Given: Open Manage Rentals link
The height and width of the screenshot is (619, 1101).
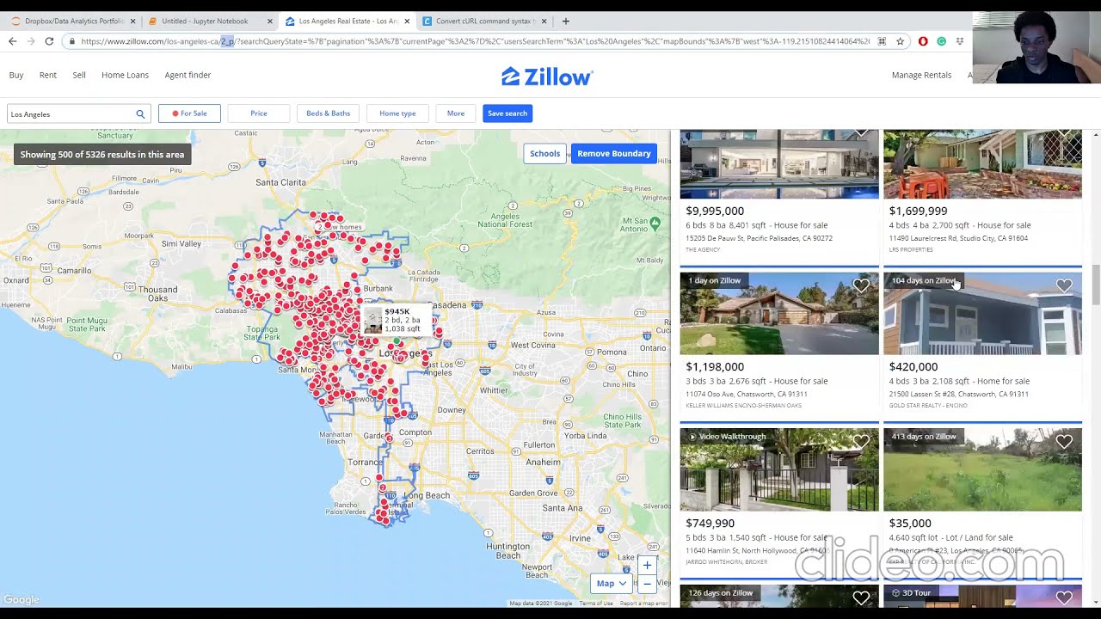Looking at the screenshot, I should (x=921, y=75).
